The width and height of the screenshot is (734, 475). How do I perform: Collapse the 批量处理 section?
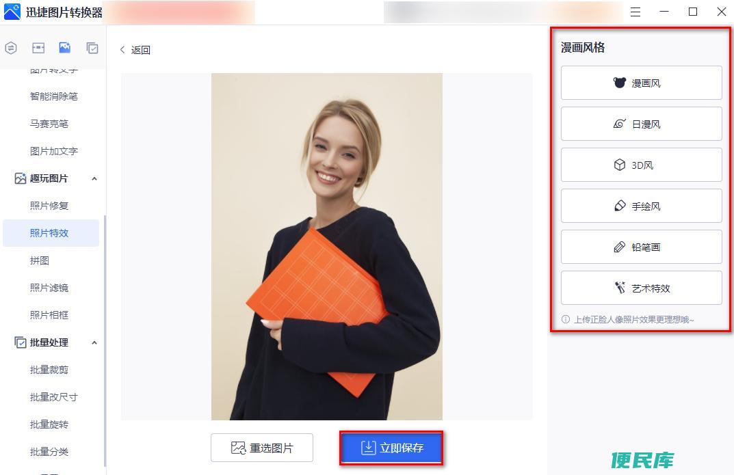tap(94, 342)
